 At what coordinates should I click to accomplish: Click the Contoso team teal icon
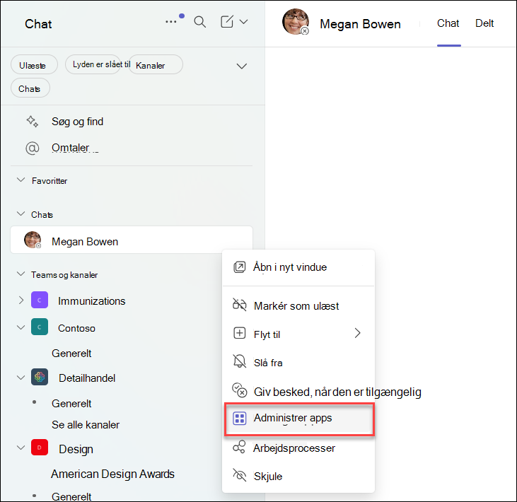click(40, 327)
